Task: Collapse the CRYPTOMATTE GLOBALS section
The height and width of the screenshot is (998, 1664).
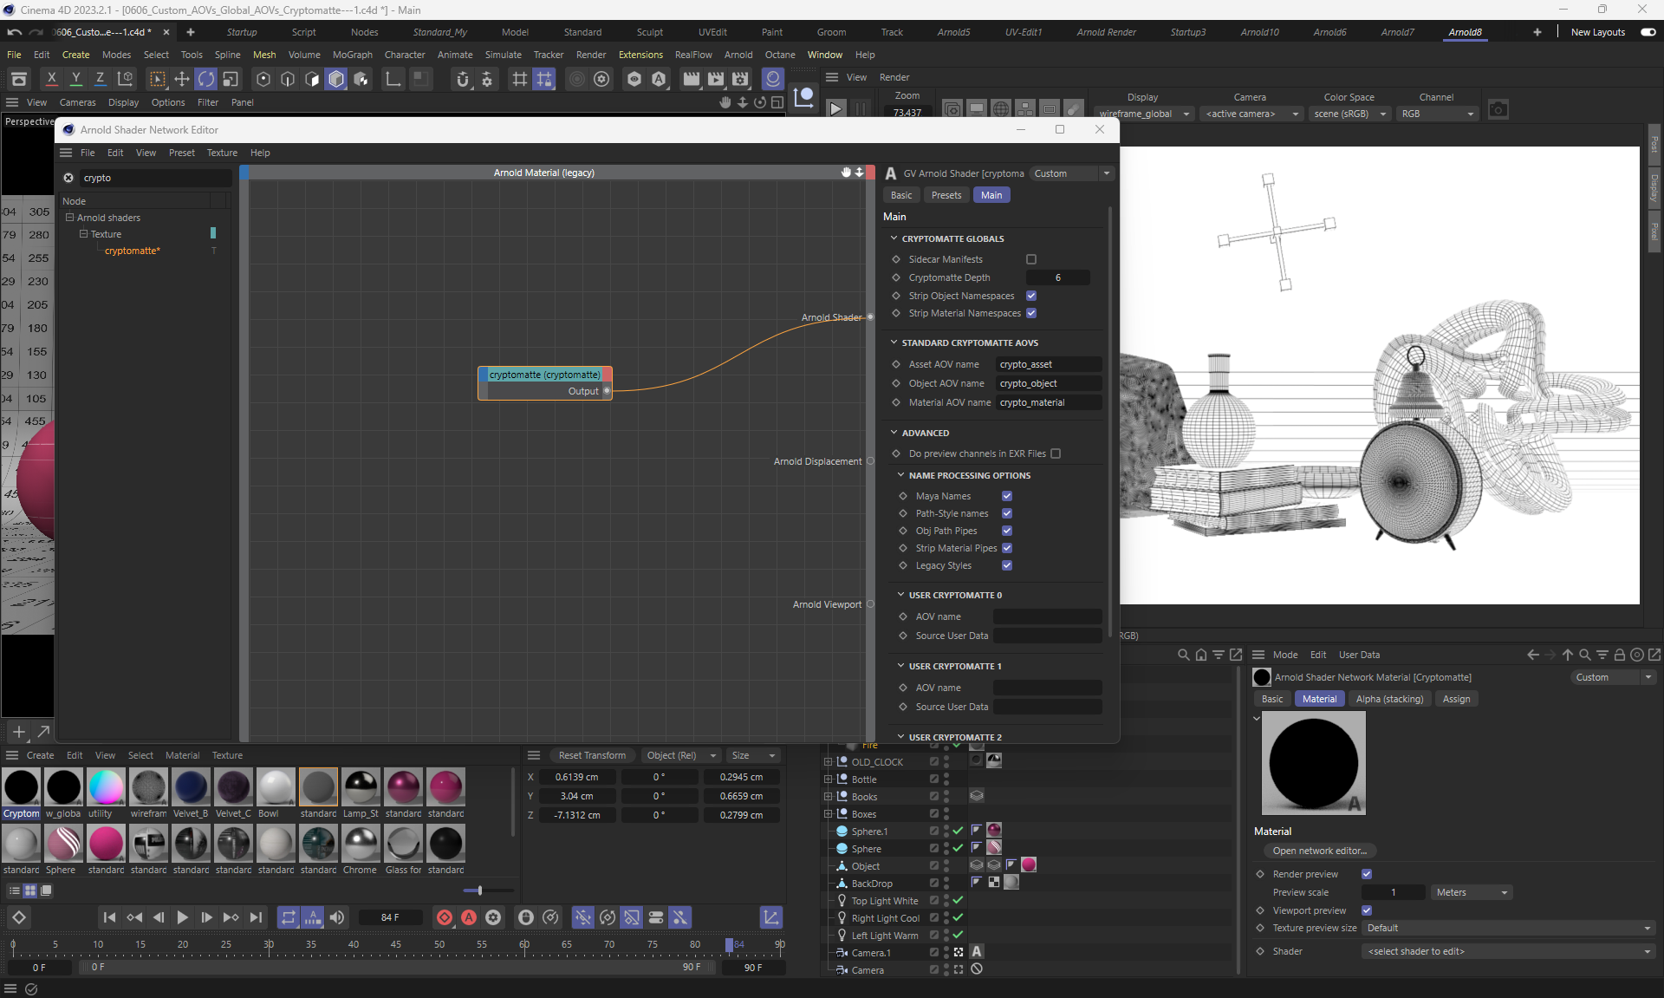Action: coord(894,238)
